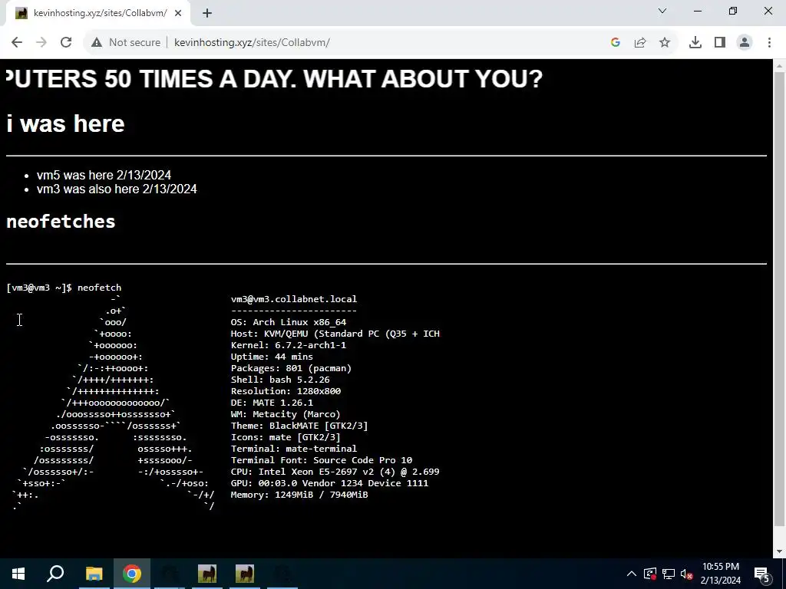The width and height of the screenshot is (786, 589).
Task: Open a new browser tab
Action: point(207,14)
